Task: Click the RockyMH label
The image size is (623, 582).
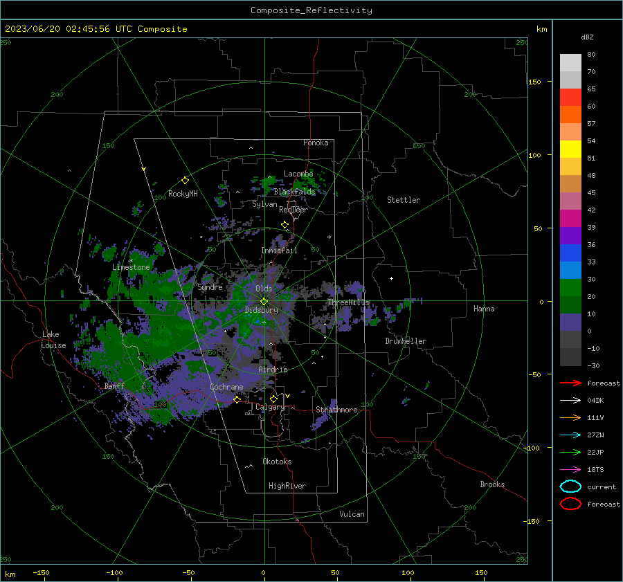Action: pyautogui.click(x=183, y=194)
